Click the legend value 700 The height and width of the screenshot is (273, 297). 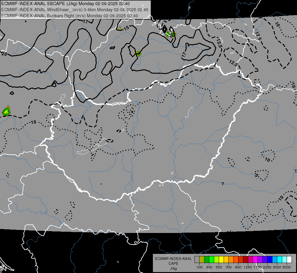pyautogui.click(x=229, y=267)
